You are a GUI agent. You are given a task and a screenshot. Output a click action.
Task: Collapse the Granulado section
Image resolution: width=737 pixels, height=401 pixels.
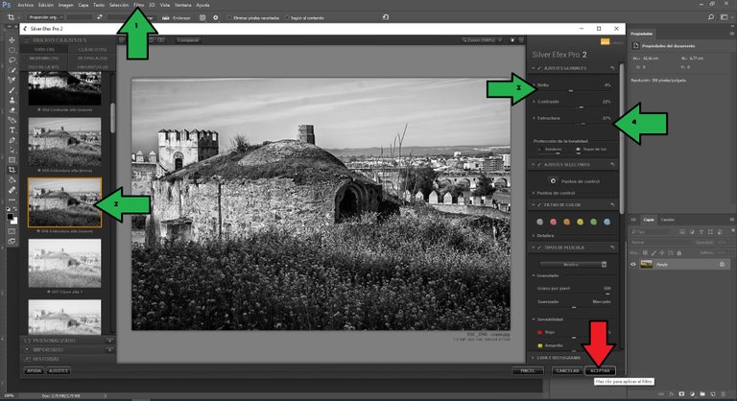click(535, 275)
